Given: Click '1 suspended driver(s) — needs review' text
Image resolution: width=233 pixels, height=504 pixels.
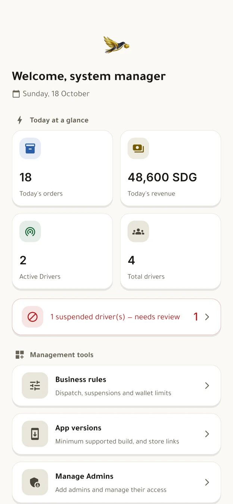Looking at the screenshot, I should (x=115, y=317).
